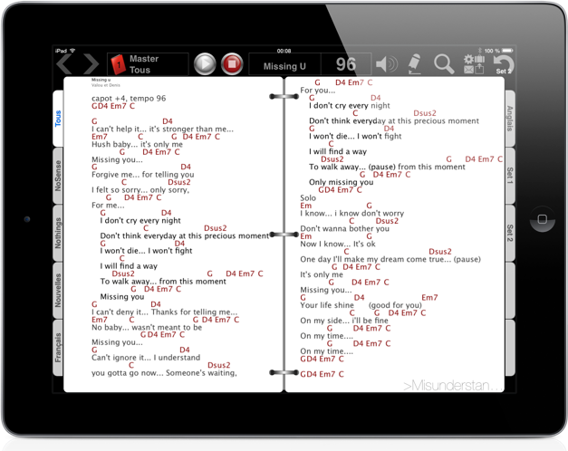Open the speaker audio settings

tap(387, 64)
